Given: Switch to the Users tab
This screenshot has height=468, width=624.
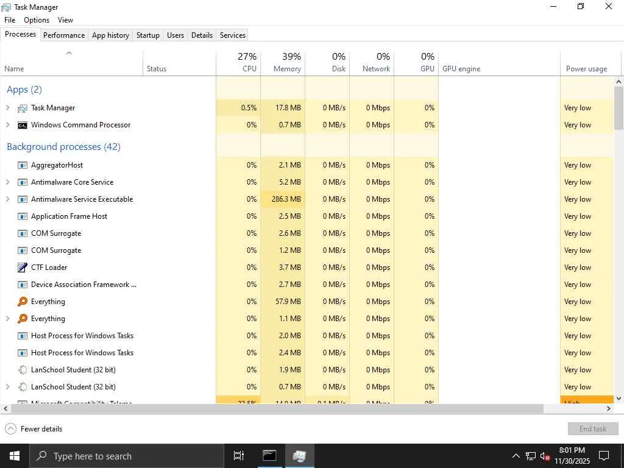Looking at the screenshot, I should tap(175, 35).
